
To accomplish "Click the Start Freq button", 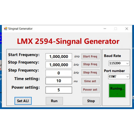I will tap(90, 56).
